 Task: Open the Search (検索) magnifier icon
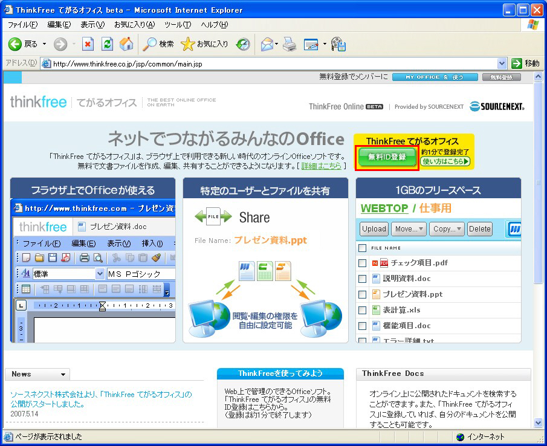[x=150, y=44]
